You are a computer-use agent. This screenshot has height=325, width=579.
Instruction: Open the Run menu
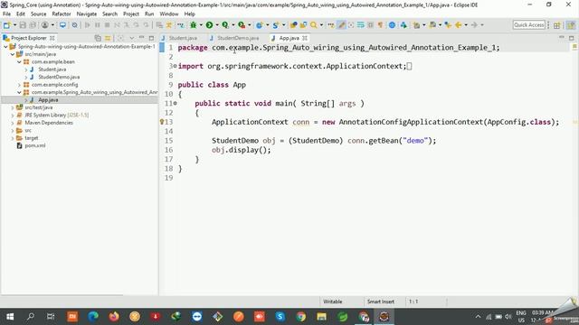149,14
